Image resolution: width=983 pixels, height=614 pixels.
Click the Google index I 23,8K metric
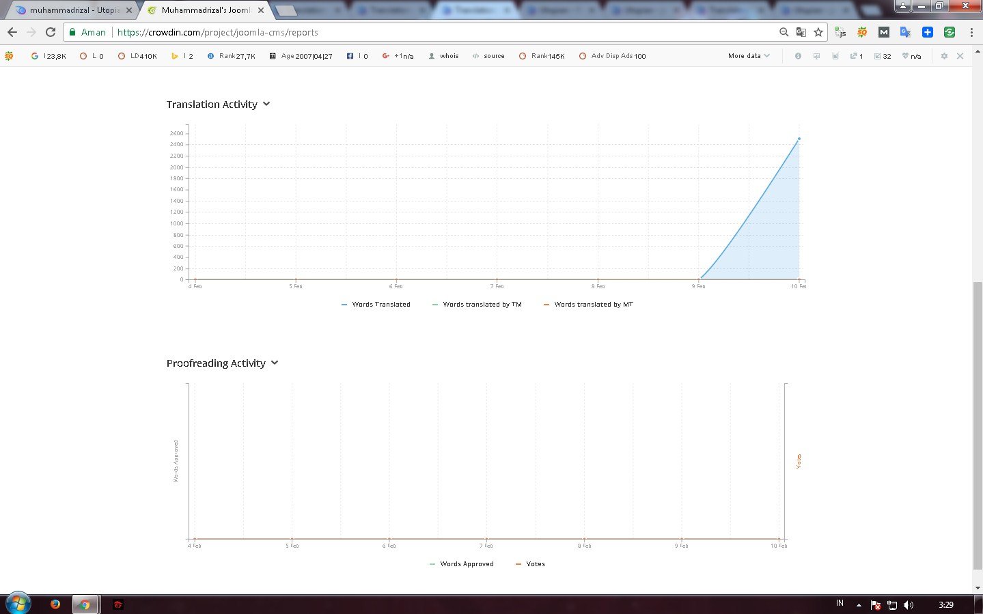(49, 56)
